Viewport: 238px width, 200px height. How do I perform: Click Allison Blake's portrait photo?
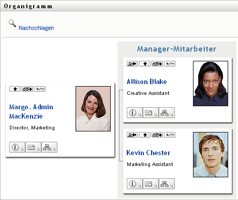click(211, 84)
